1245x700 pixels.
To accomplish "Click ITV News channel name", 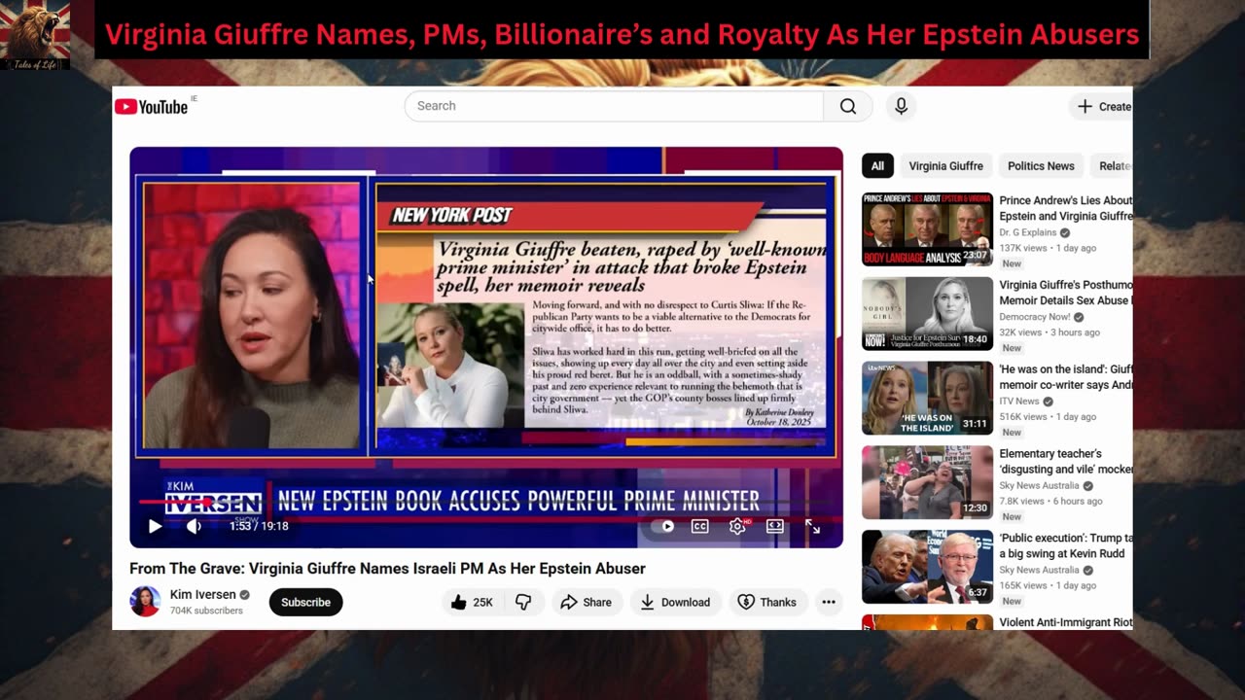I will click(x=1019, y=402).
